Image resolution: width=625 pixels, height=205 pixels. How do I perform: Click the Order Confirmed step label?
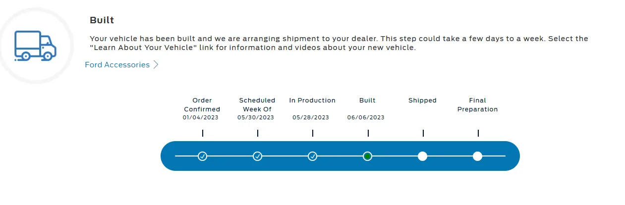click(x=202, y=104)
